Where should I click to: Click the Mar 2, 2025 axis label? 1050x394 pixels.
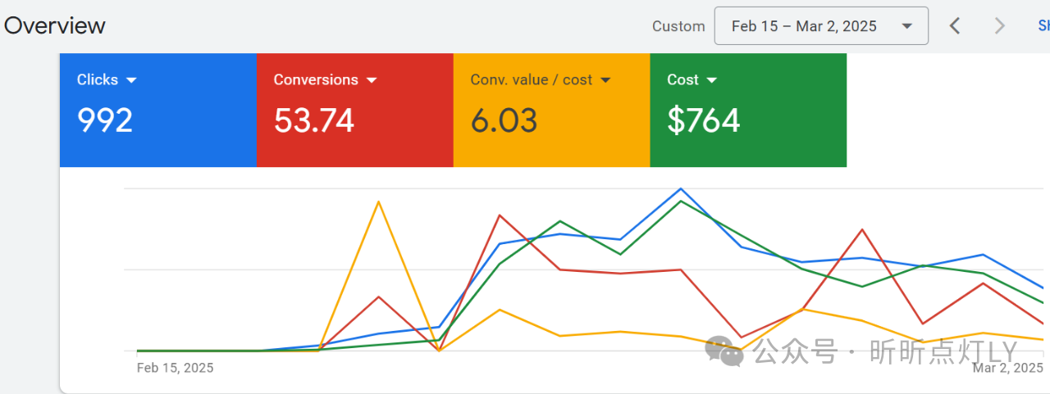1007,368
